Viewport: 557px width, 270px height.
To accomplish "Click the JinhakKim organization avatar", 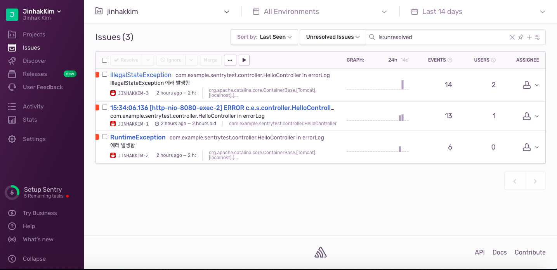I will (x=12, y=15).
